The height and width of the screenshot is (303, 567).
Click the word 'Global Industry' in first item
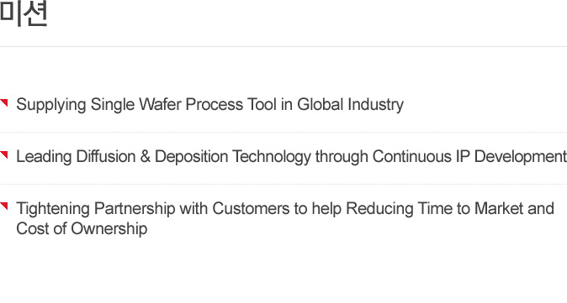coord(350,105)
